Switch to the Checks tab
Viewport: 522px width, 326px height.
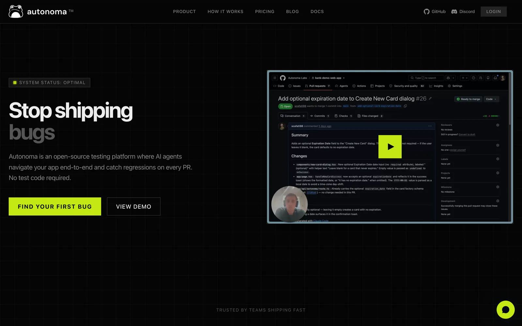tap(343, 116)
